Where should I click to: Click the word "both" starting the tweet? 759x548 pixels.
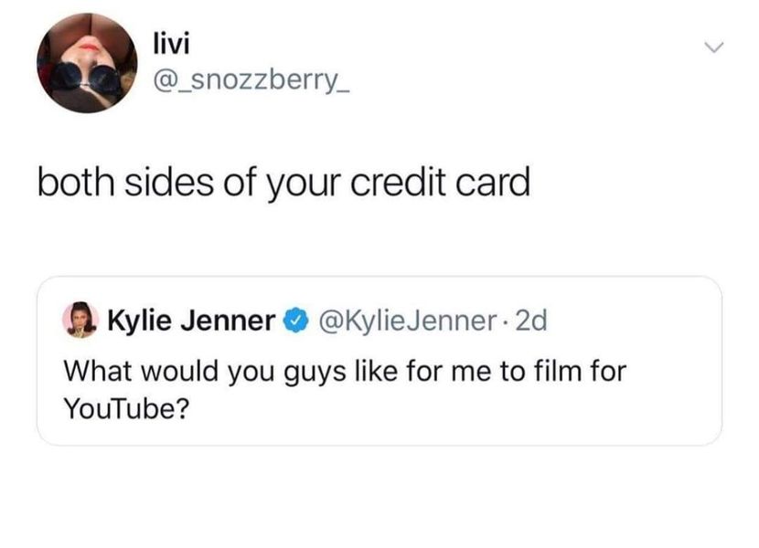pos(77,182)
